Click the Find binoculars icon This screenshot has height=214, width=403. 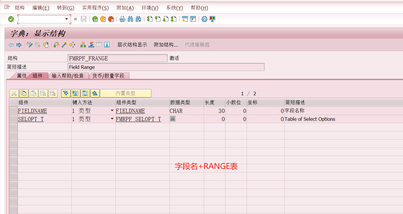[130, 19]
